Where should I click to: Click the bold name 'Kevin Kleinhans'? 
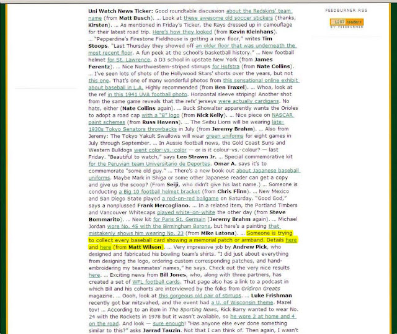(251, 32)
